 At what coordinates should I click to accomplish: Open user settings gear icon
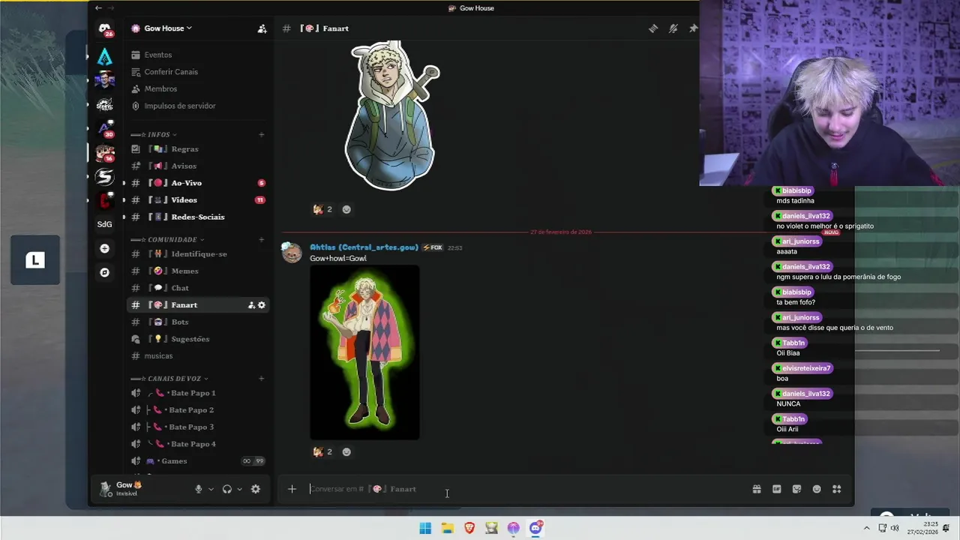click(x=256, y=489)
